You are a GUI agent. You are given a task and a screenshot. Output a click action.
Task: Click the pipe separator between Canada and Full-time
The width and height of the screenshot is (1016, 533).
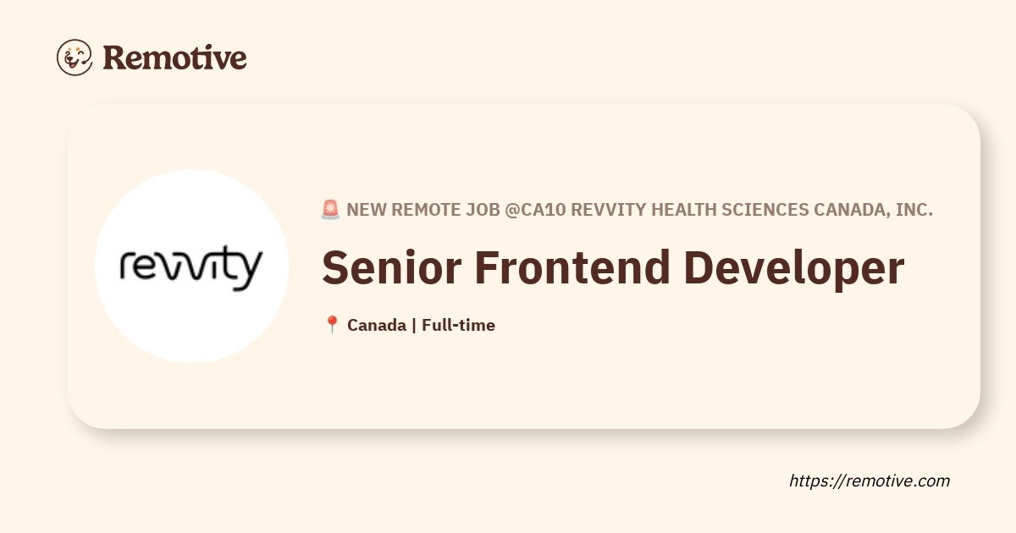coord(413,325)
